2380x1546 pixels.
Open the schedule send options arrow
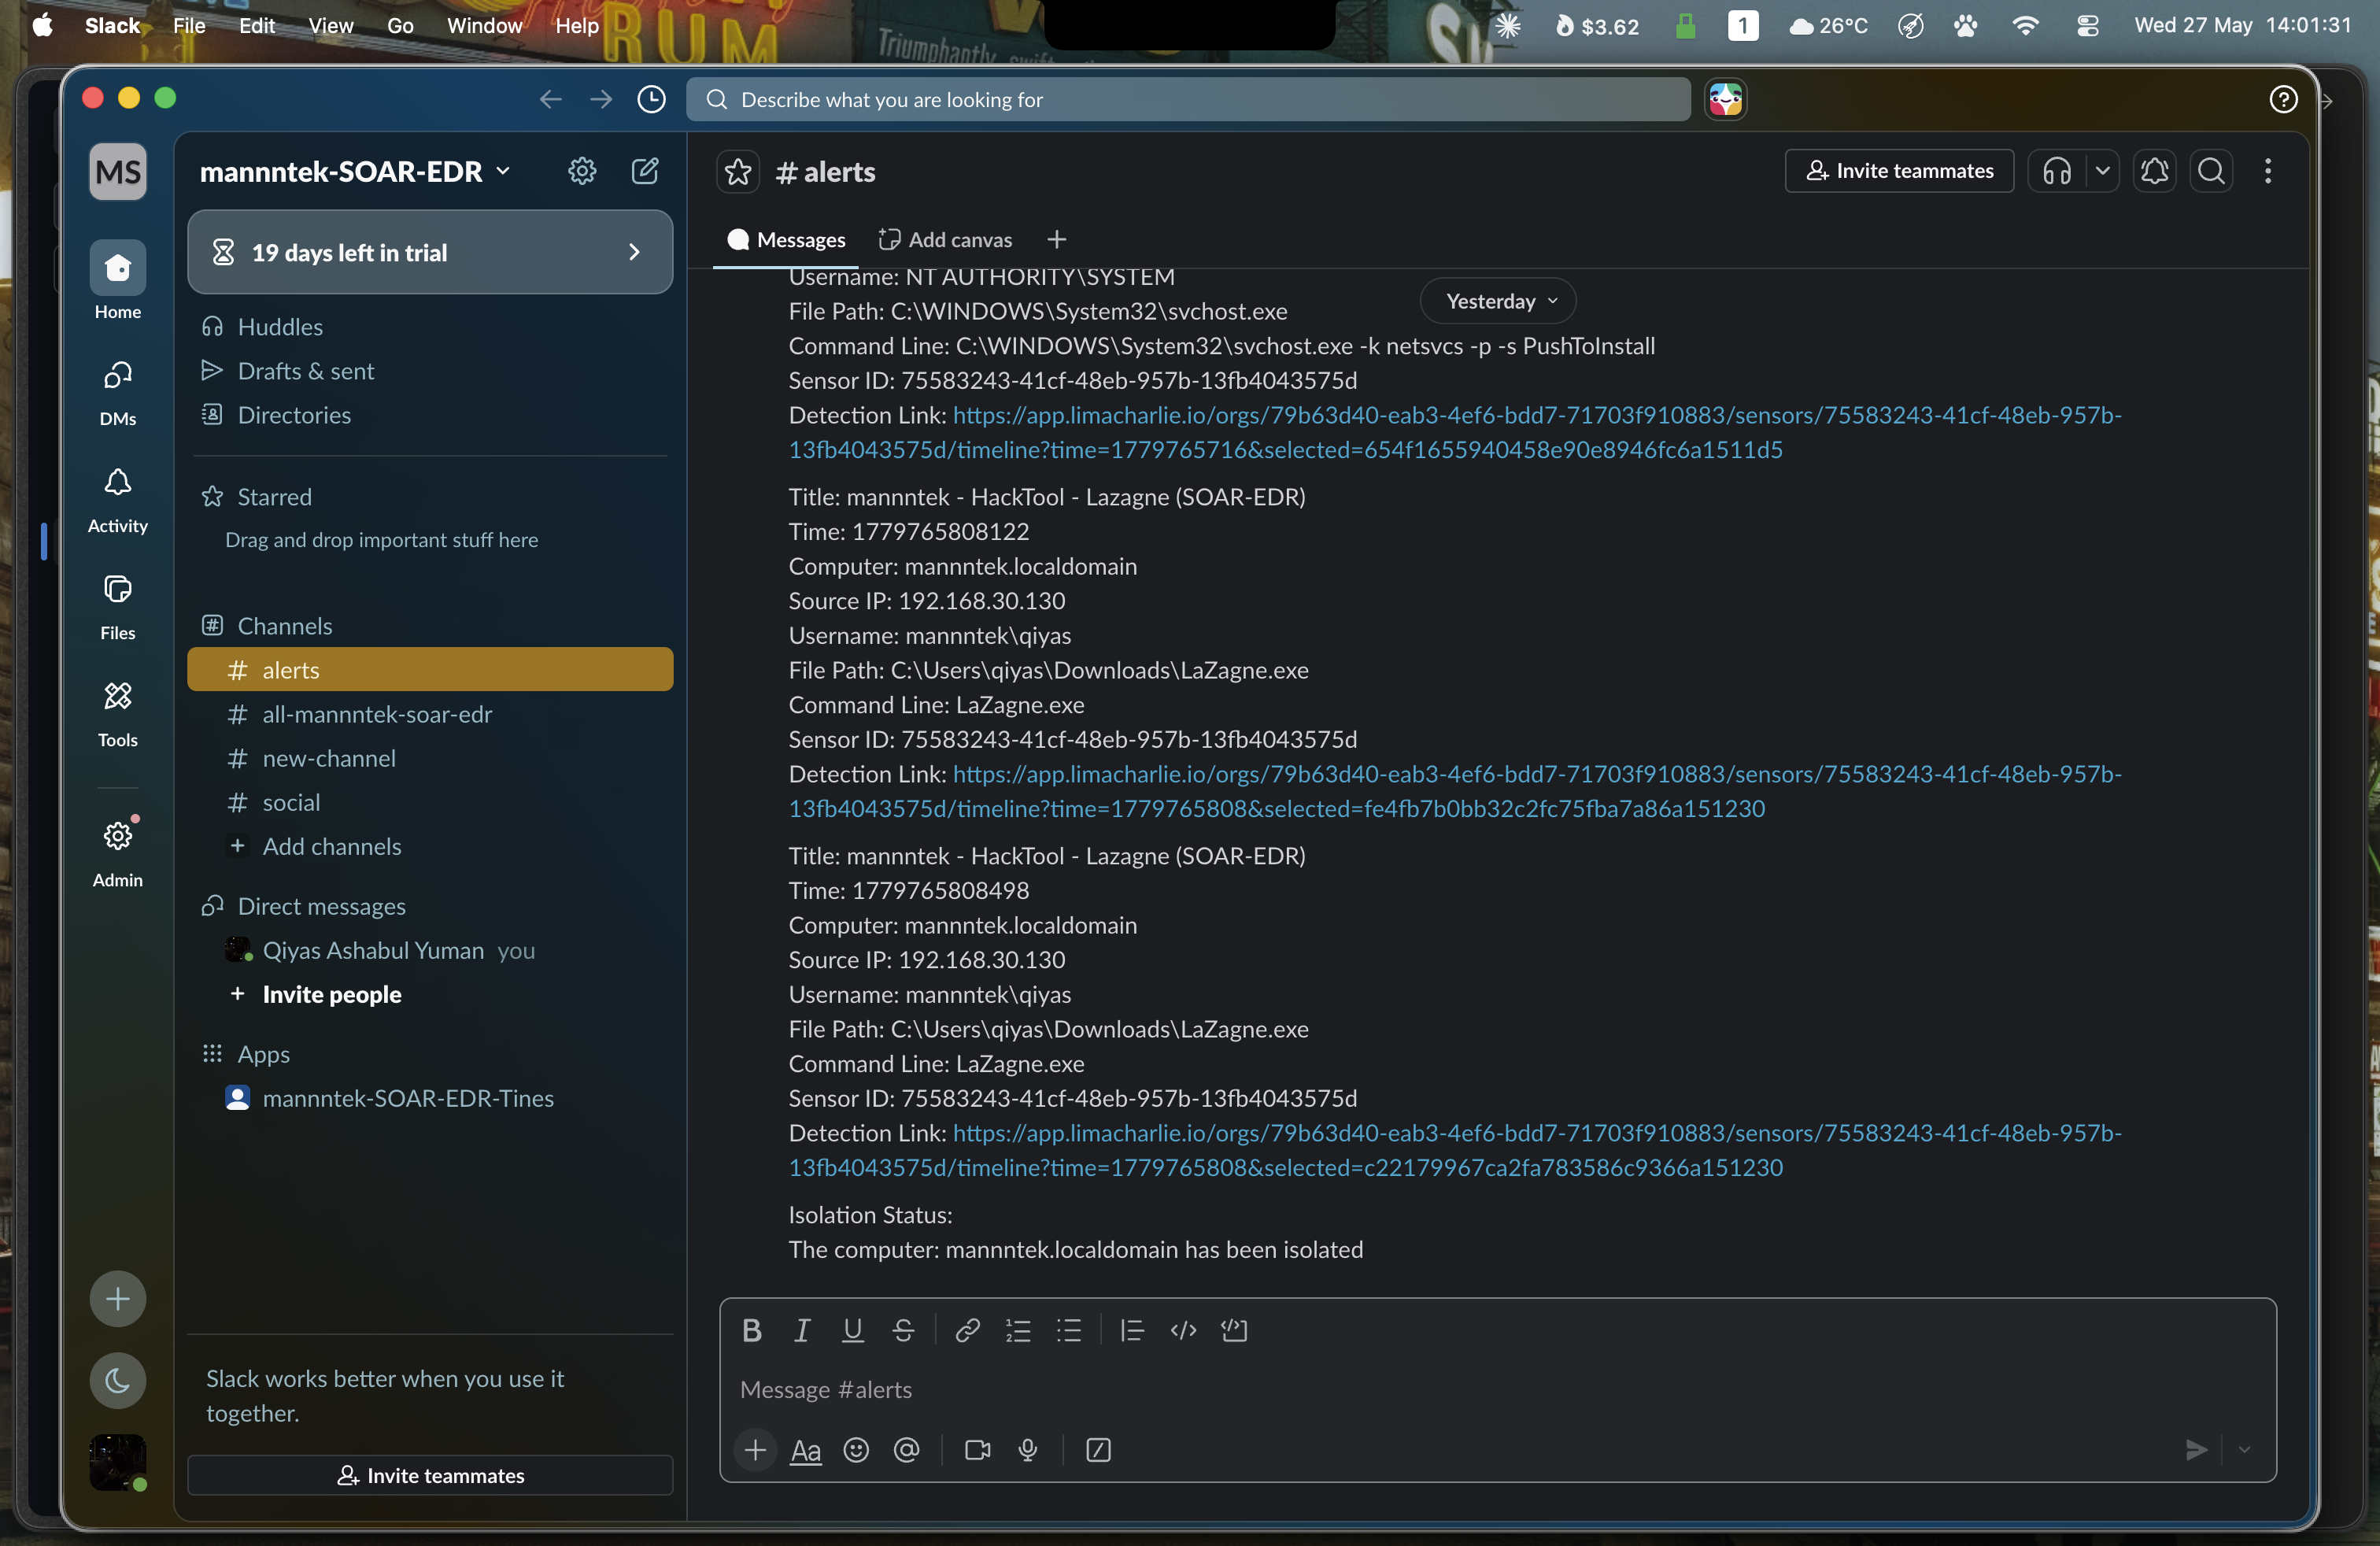(x=2244, y=1450)
